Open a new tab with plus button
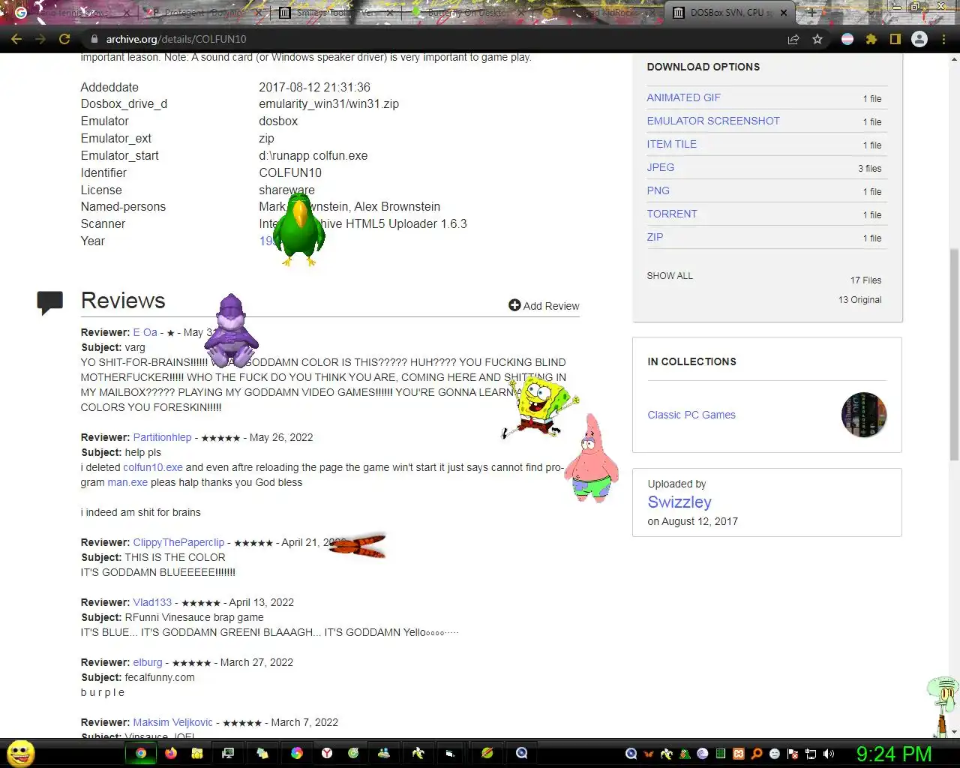The height and width of the screenshot is (768, 960). coord(811,13)
